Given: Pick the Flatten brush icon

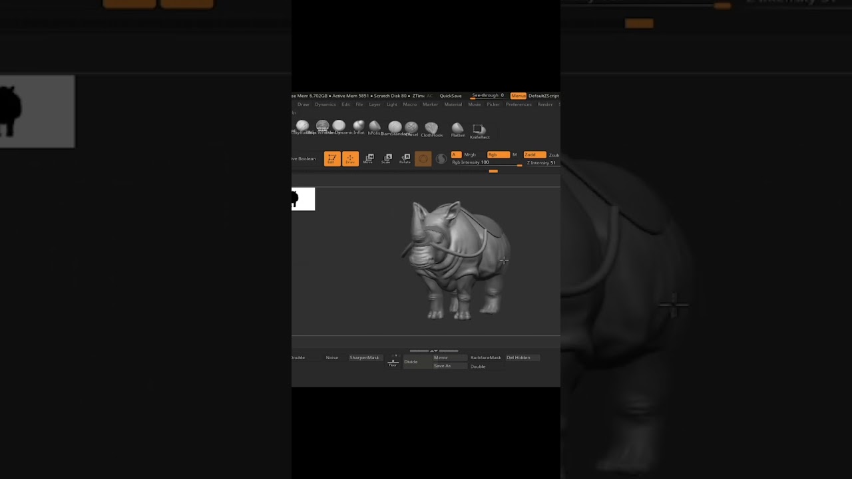Looking at the screenshot, I should tap(457, 128).
